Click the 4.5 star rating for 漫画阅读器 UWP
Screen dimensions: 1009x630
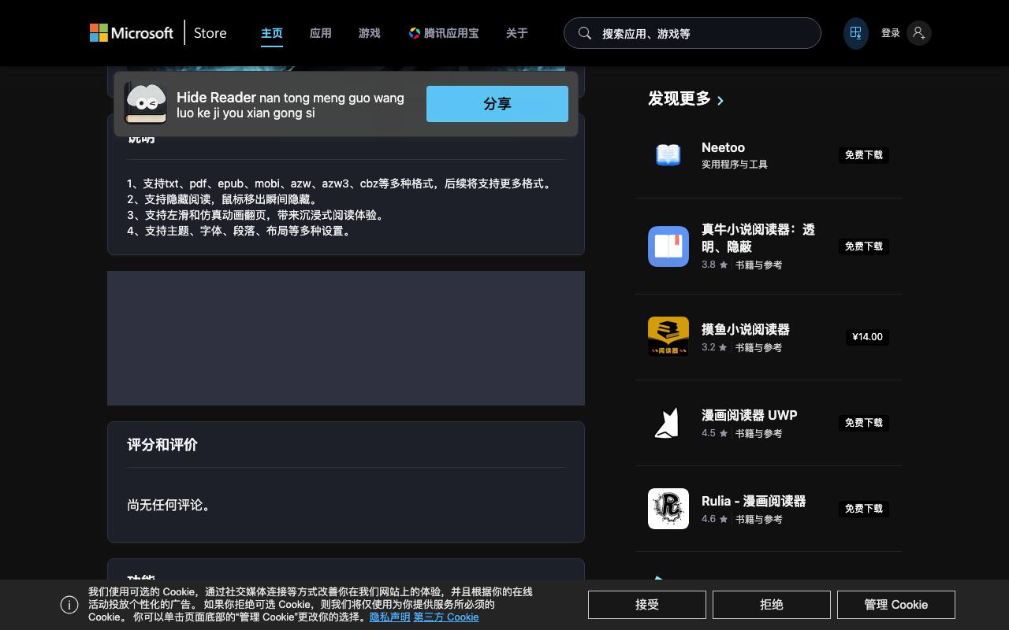[x=715, y=433]
